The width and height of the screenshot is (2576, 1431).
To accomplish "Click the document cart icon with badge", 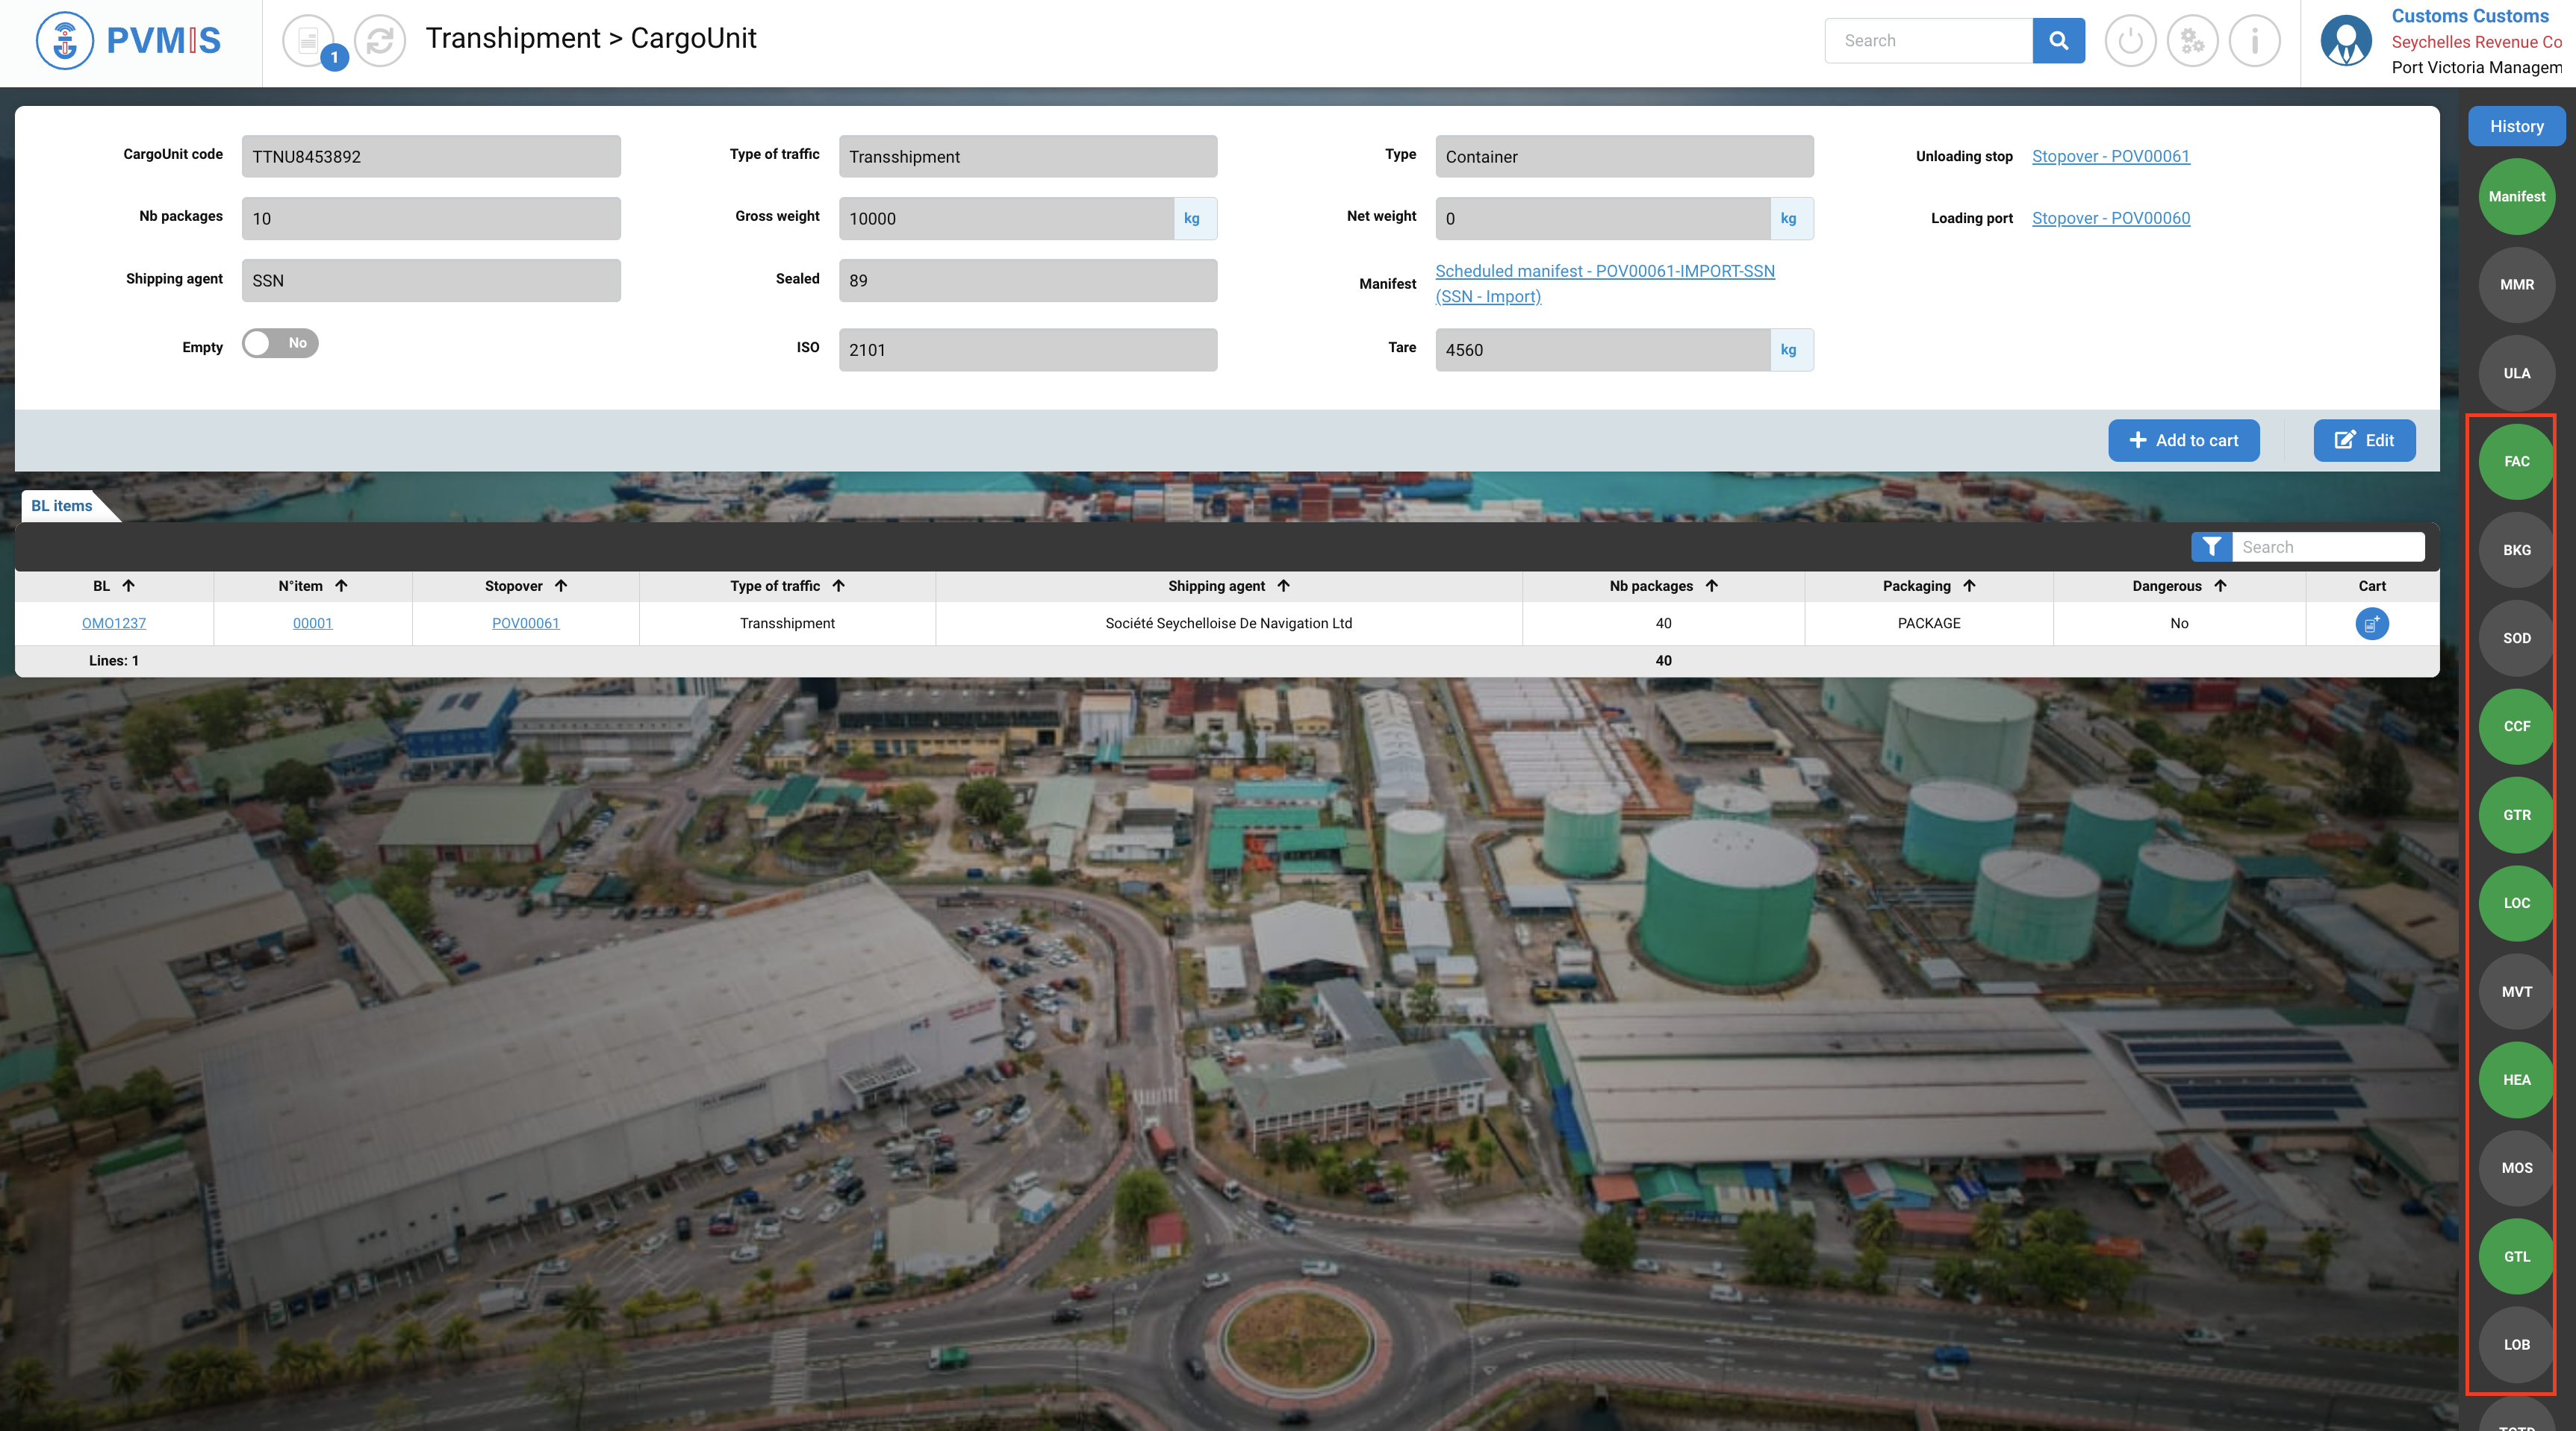I will pyautogui.click(x=309, y=41).
